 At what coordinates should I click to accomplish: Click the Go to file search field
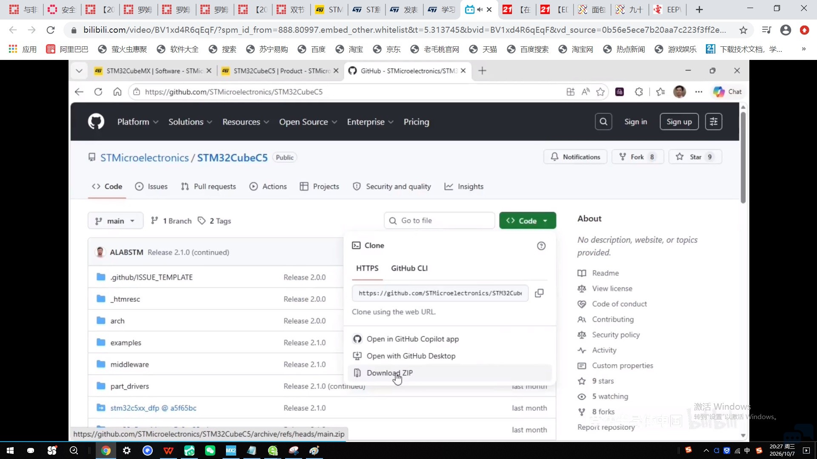click(x=439, y=221)
